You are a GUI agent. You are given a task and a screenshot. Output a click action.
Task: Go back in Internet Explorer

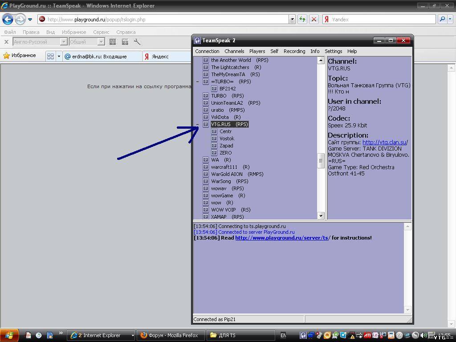pyautogui.click(x=8, y=20)
